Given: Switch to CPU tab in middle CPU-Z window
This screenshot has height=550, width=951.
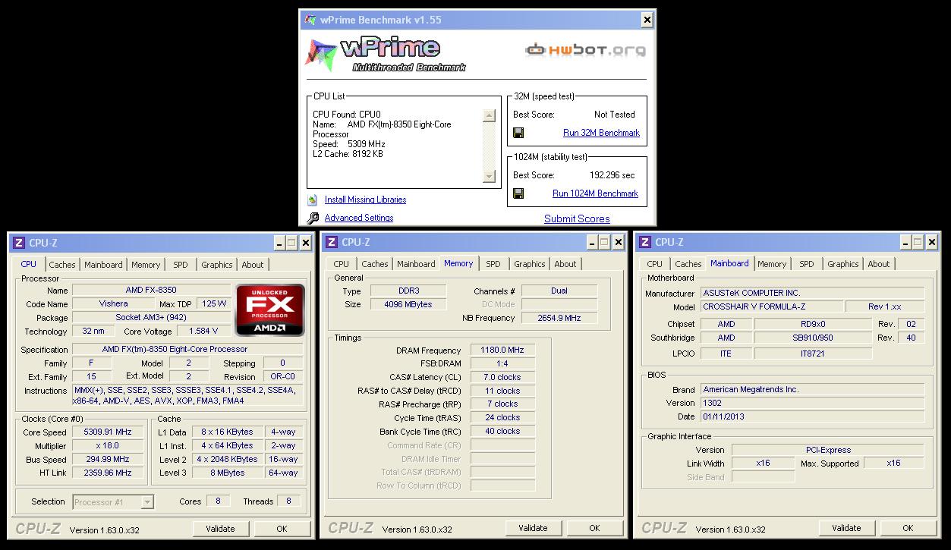Looking at the screenshot, I should pos(342,264).
